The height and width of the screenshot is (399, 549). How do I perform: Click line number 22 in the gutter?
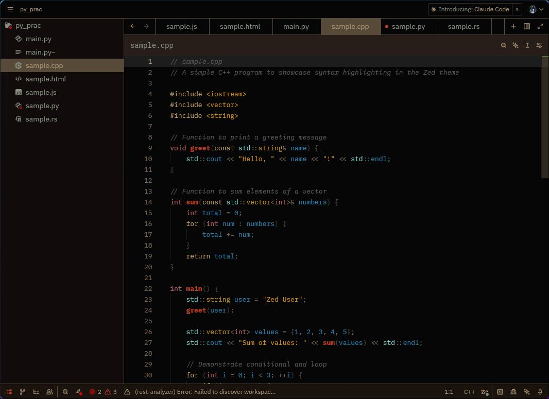[x=148, y=288]
